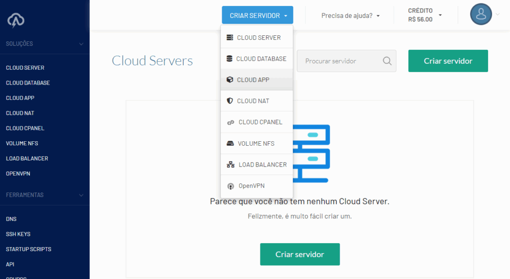
Task: Click the Cloud NAT shield icon
Action: pyautogui.click(x=230, y=101)
